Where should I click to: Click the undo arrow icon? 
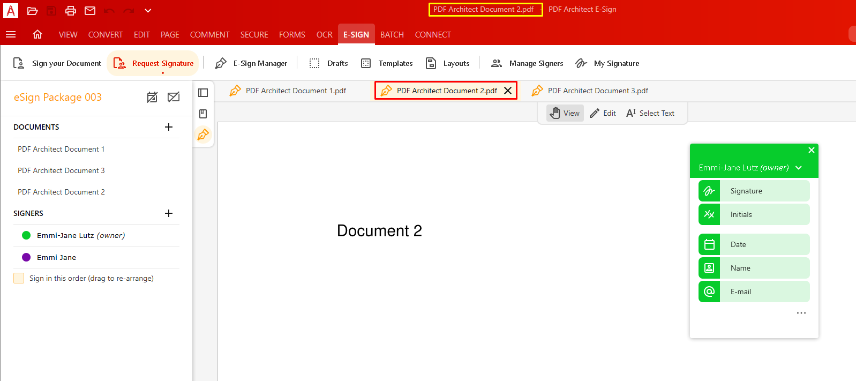point(109,11)
